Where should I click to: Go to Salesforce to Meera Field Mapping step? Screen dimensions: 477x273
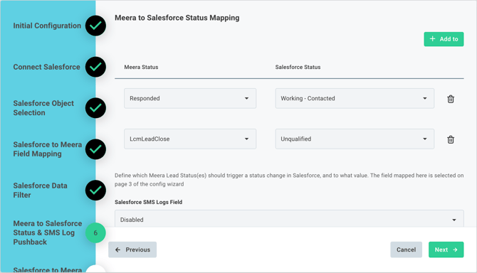coord(48,149)
